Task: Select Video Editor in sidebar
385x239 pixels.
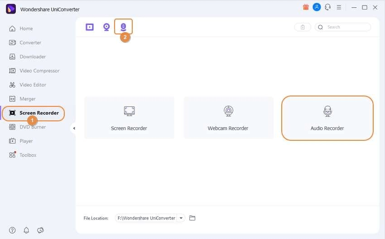Action: pos(28,85)
